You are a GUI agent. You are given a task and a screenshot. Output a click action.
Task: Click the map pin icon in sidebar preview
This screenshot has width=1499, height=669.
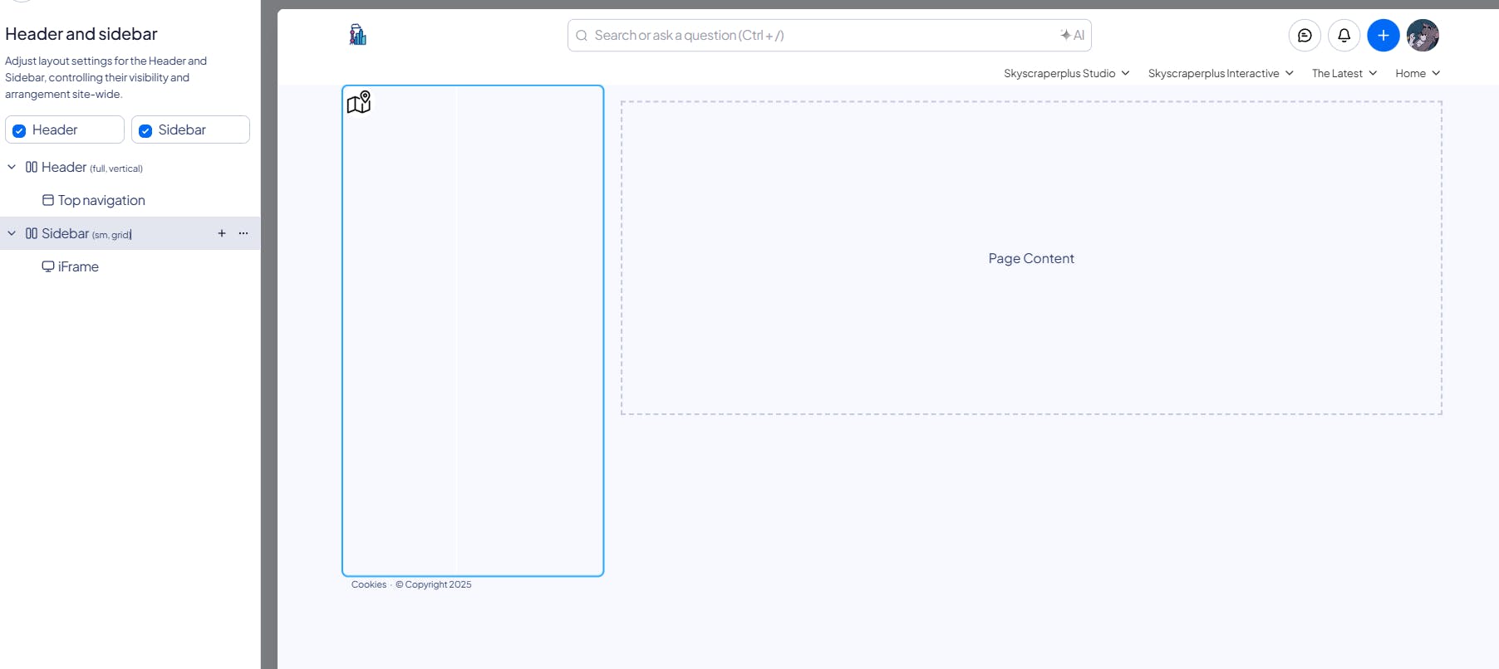point(359,102)
